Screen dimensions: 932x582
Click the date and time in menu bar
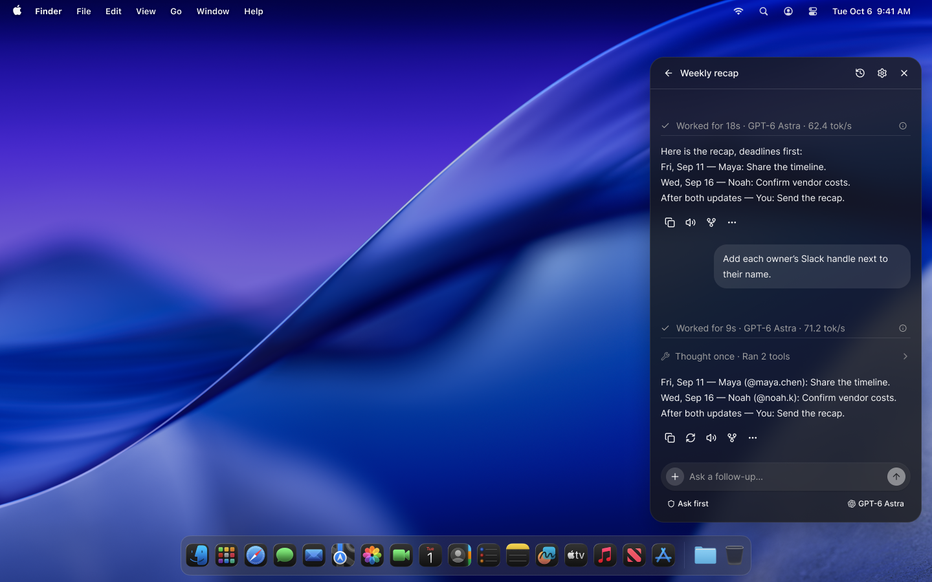tap(871, 11)
